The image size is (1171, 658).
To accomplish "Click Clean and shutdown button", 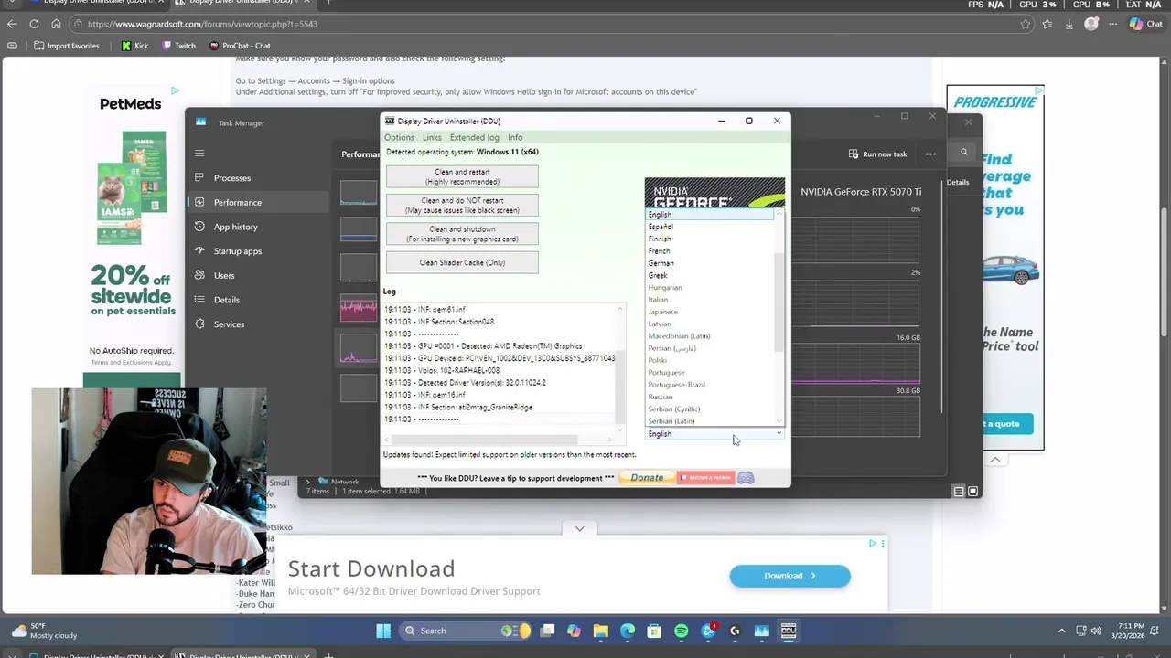I will point(462,234).
